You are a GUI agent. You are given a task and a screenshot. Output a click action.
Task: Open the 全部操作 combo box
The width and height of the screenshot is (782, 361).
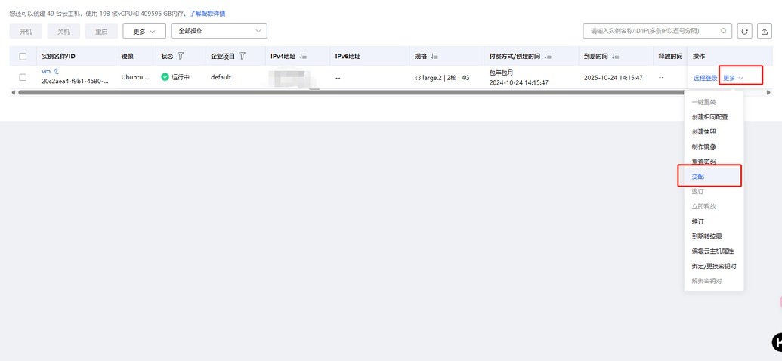coord(219,31)
